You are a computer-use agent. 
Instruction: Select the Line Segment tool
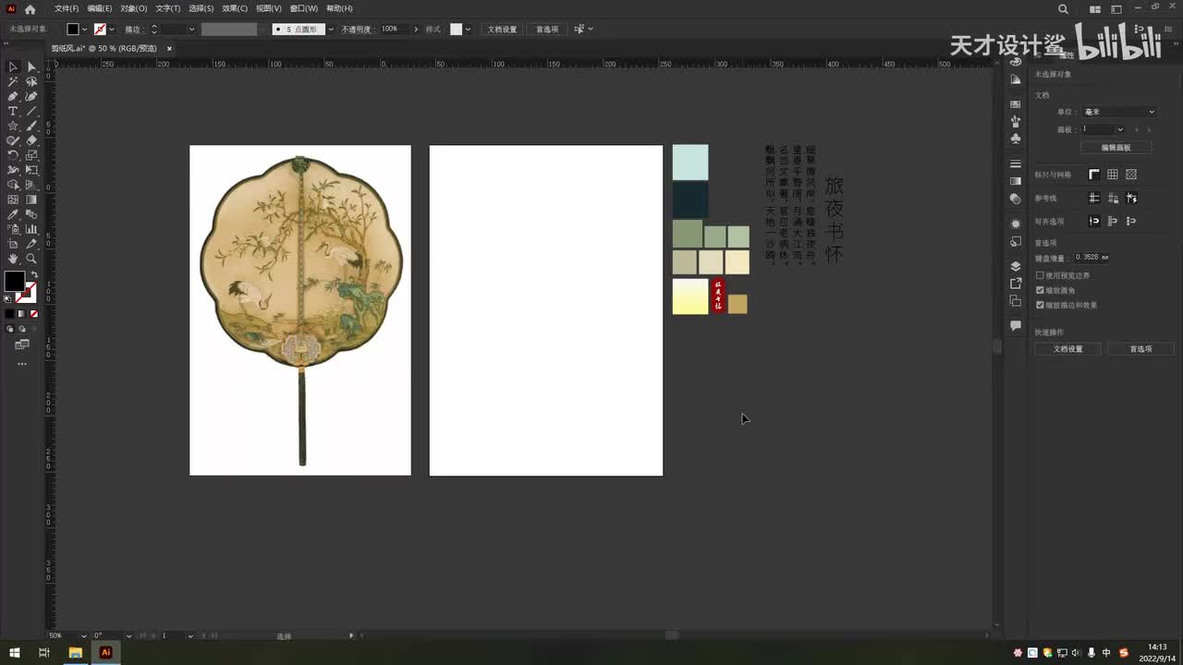pyautogui.click(x=31, y=111)
